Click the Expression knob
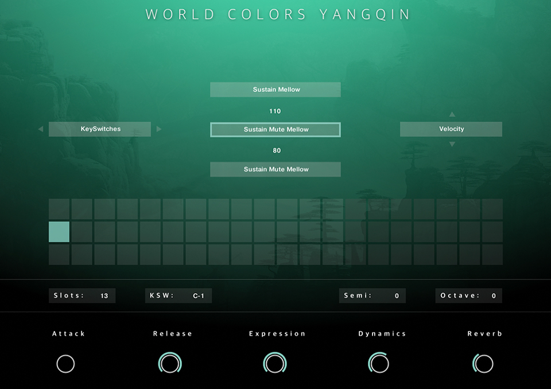This screenshot has height=389, width=551. 275,364
